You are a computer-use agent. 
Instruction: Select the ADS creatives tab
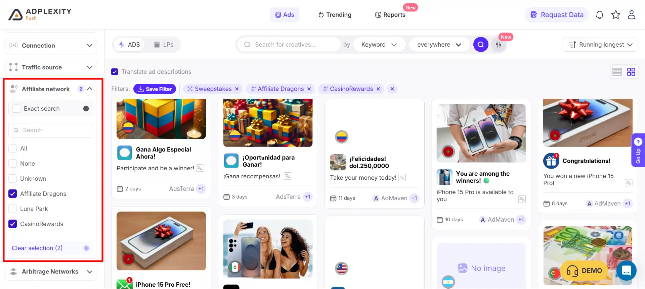[129, 45]
